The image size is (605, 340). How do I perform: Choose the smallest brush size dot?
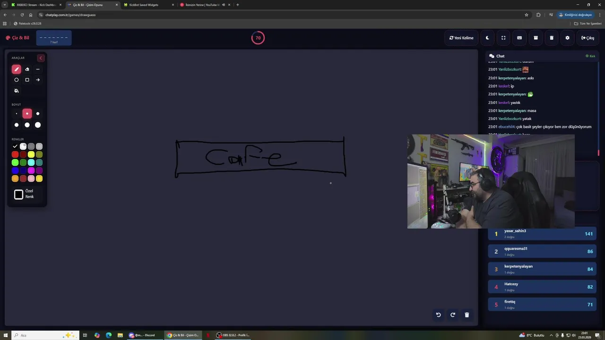(16, 114)
